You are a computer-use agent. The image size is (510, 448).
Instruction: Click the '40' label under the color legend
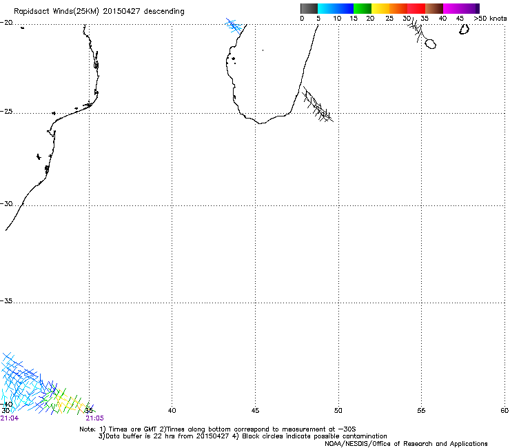tap(442, 19)
